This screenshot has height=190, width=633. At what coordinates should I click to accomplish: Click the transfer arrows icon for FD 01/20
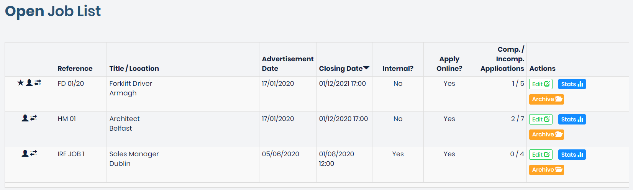[x=38, y=83]
